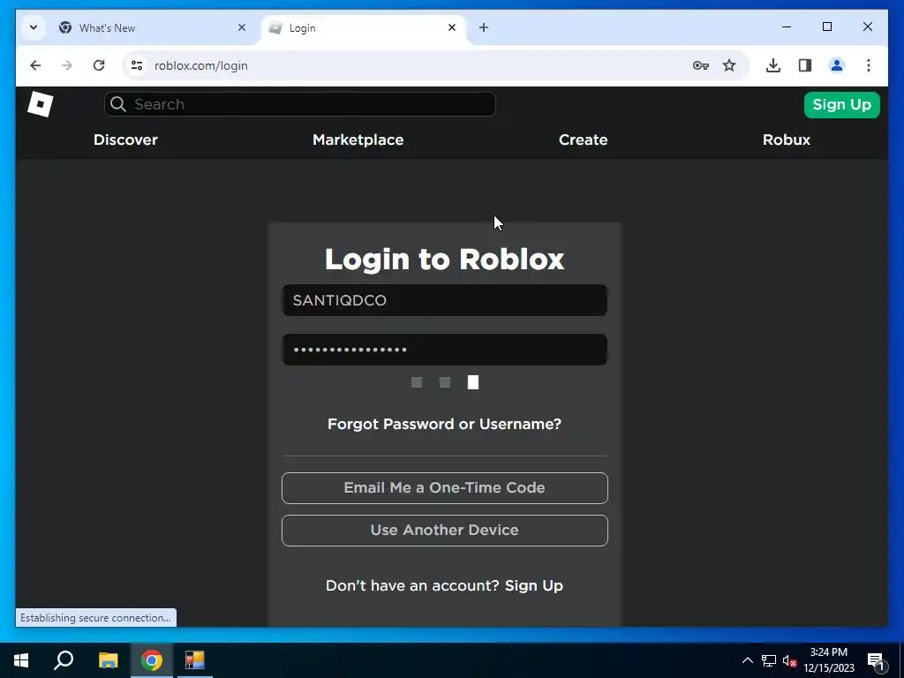Screen dimensions: 904x678
Task: Open the Discover menu item
Action: (x=125, y=140)
